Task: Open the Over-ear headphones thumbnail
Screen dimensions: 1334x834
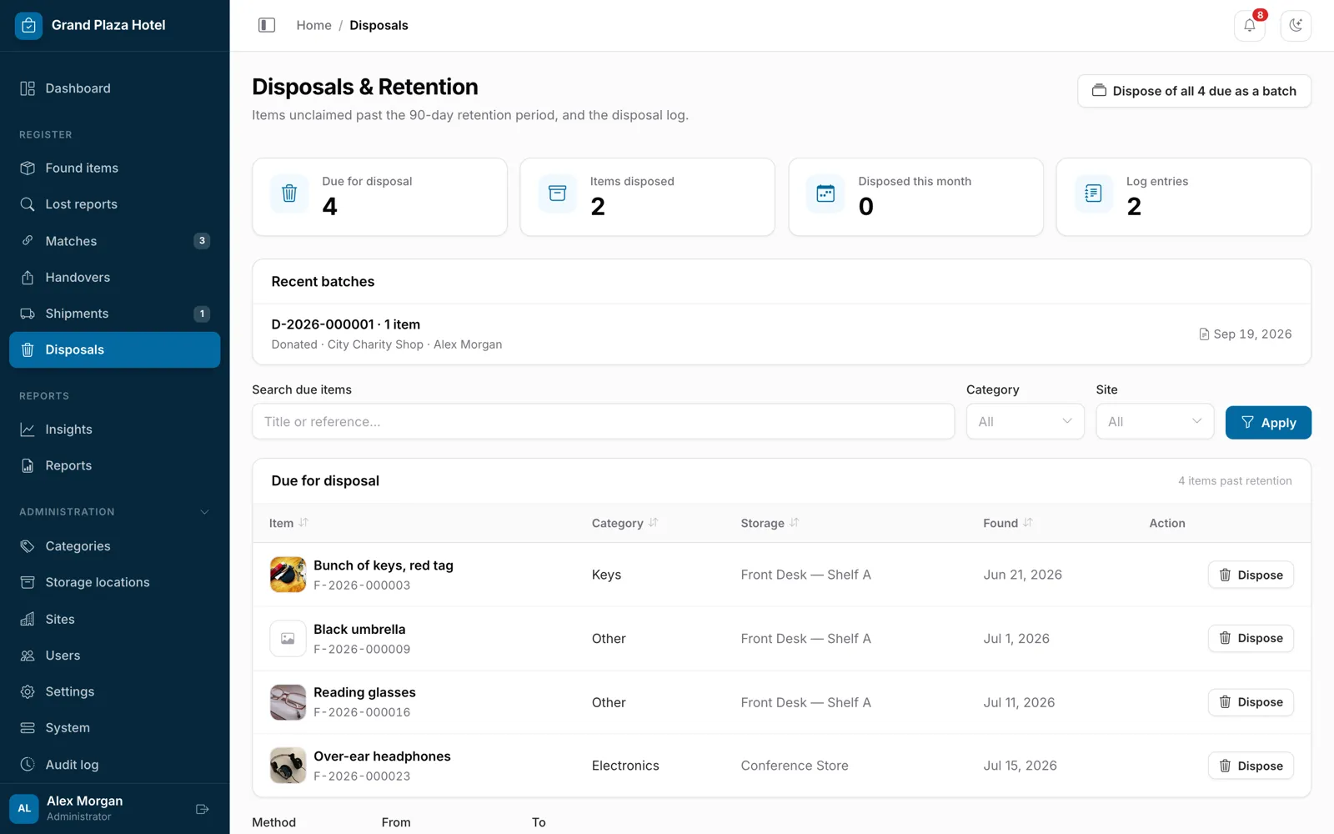Action: [288, 766]
